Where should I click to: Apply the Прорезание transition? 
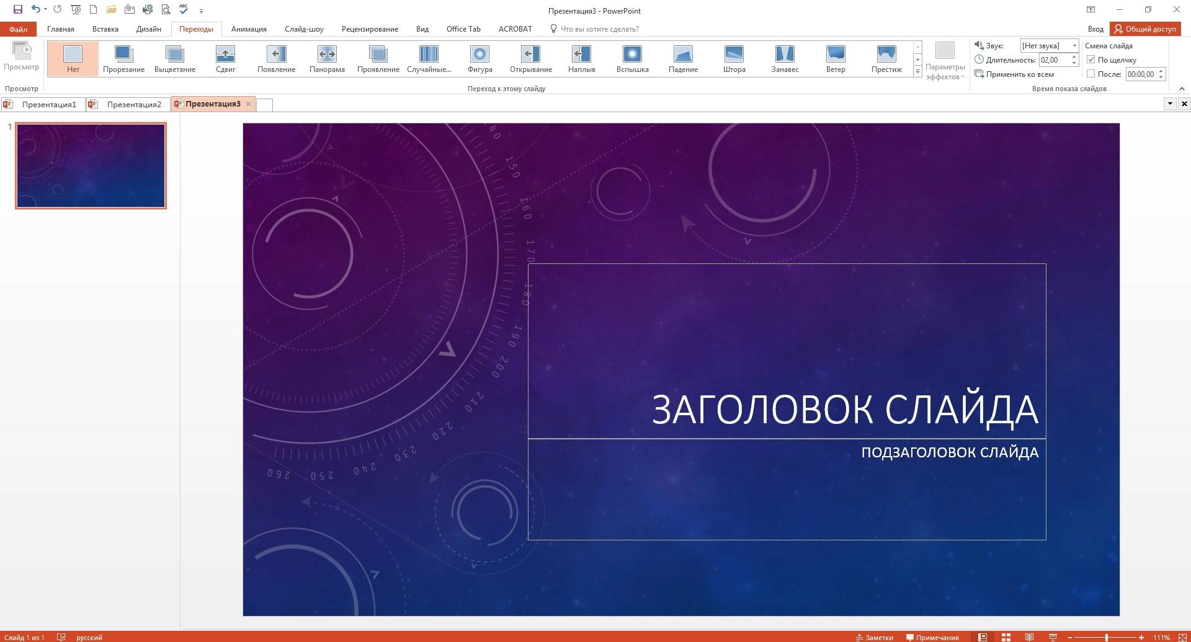pos(124,59)
